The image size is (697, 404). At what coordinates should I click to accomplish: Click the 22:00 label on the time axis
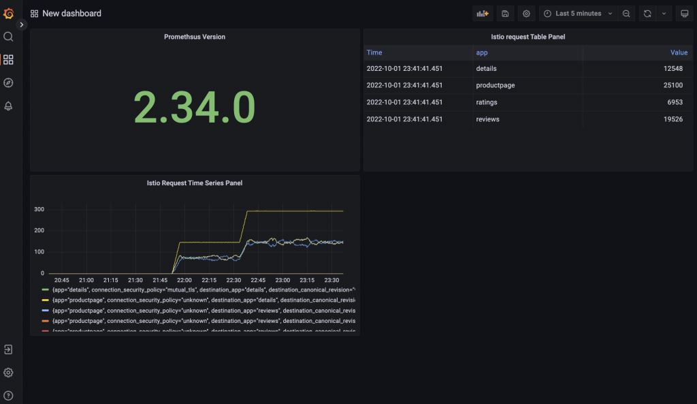tap(184, 280)
